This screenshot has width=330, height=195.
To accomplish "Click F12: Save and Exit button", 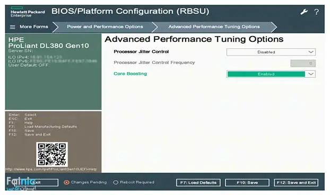I will pos(296,183).
